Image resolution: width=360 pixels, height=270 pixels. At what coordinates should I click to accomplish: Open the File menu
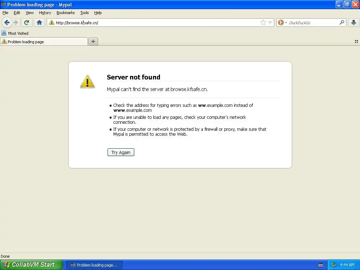point(5,13)
